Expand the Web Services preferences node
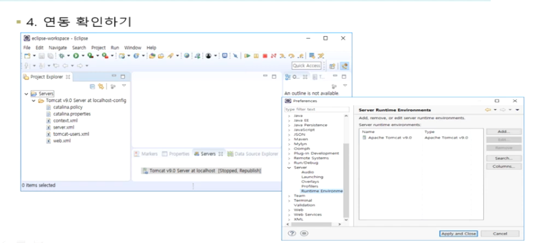 click(x=289, y=214)
